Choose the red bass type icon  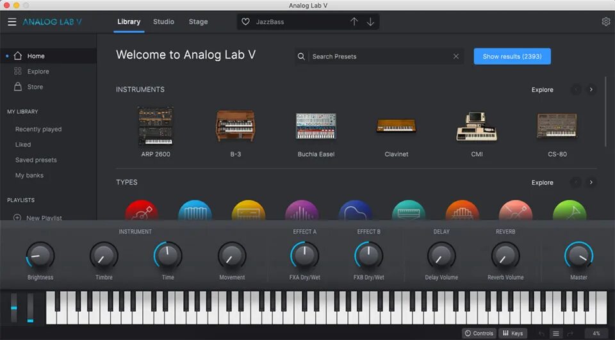(x=142, y=211)
